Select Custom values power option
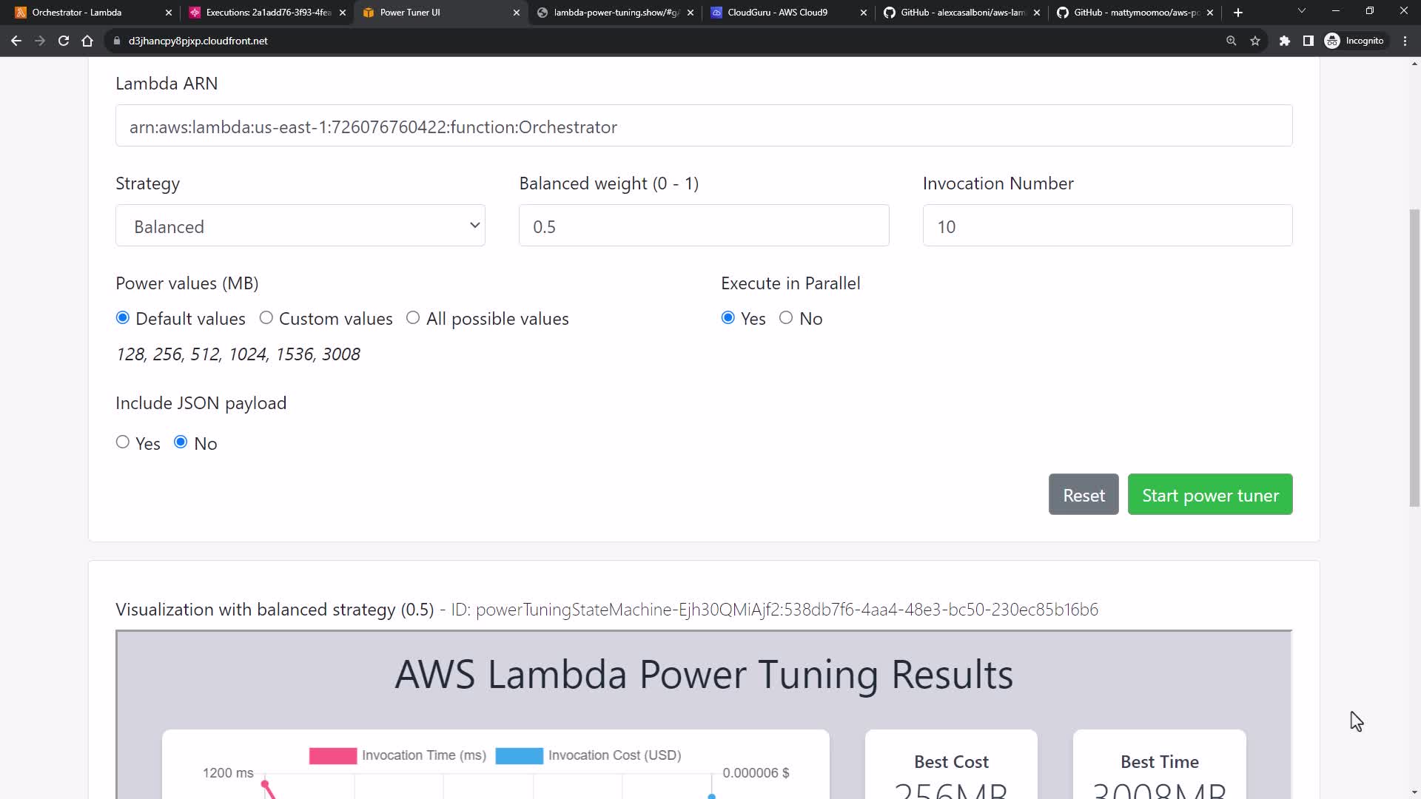The image size is (1421, 799). 266,318
